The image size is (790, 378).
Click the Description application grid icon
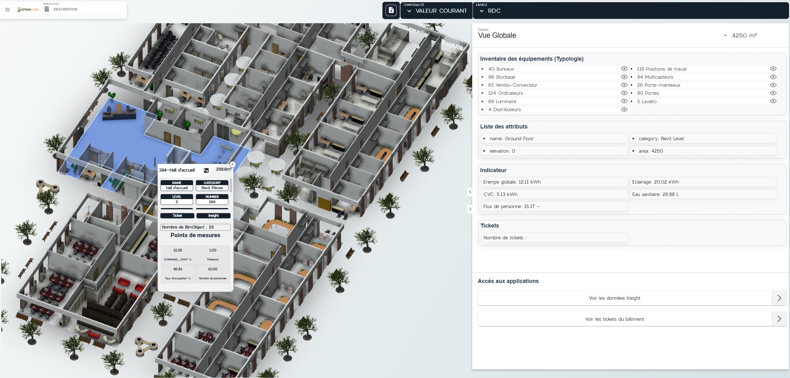pyautogui.click(x=47, y=9)
